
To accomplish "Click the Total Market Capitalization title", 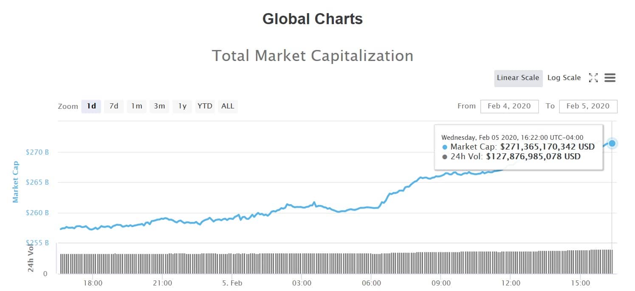I will 312,56.
